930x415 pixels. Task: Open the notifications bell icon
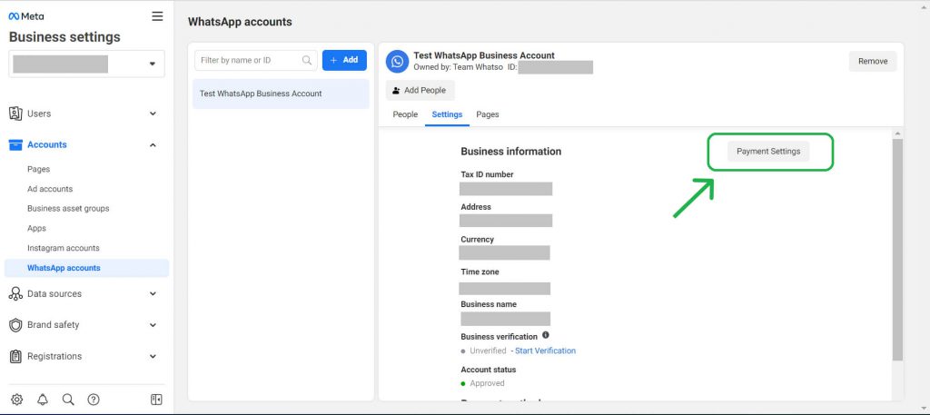click(x=43, y=400)
